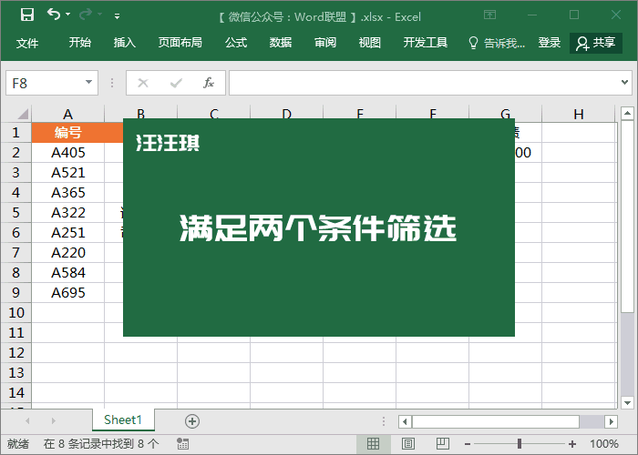Switch to the 开始 ribbon tab
The width and height of the screenshot is (638, 455).
(80, 42)
